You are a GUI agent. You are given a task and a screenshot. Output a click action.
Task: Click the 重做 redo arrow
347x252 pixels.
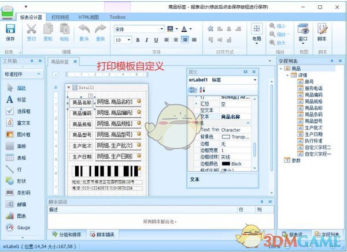[101, 29]
